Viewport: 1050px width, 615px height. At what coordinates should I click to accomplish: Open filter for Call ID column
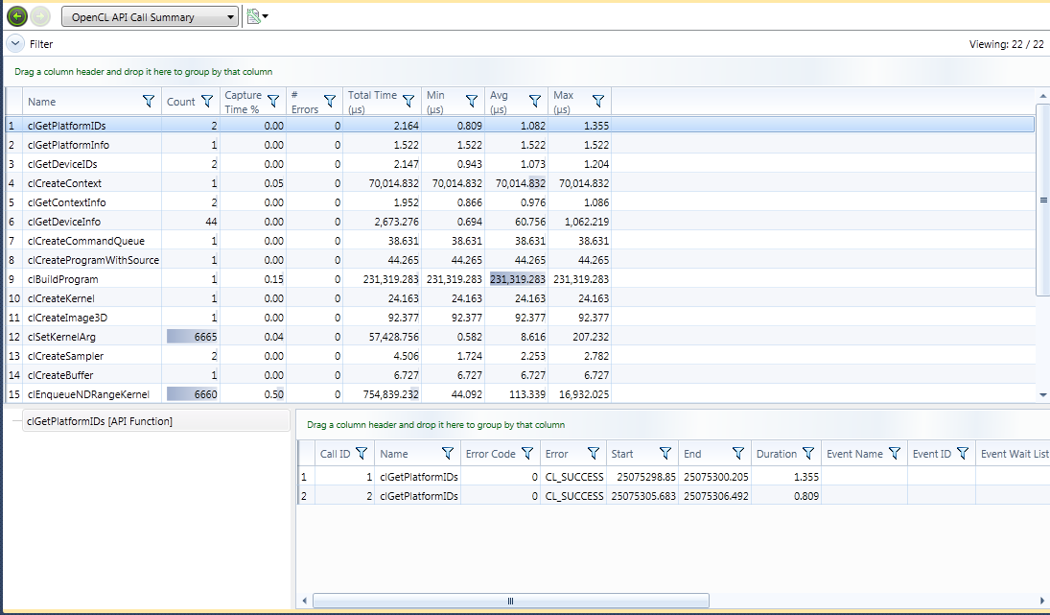pyautogui.click(x=362, y=454)
